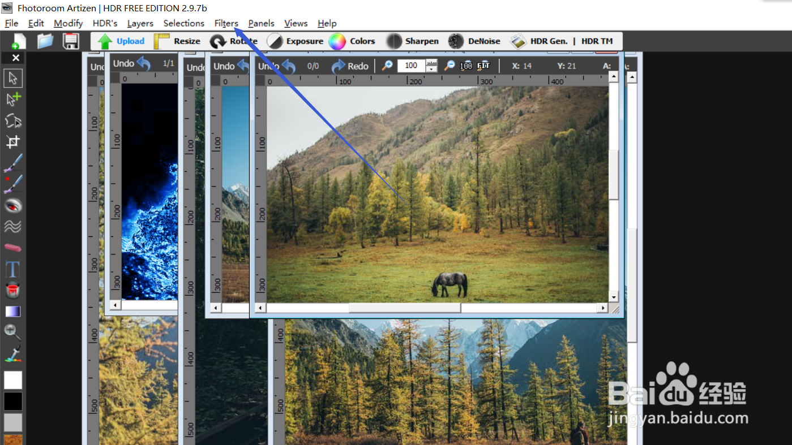Image resolution: width=792 pixels, height=445 pixels.
Task: Close the tool panel with the X
Action: [16, 58]
